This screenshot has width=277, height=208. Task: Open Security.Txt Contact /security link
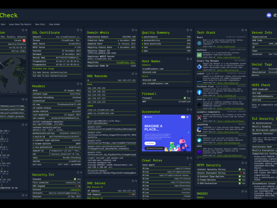tap(76, 190)
